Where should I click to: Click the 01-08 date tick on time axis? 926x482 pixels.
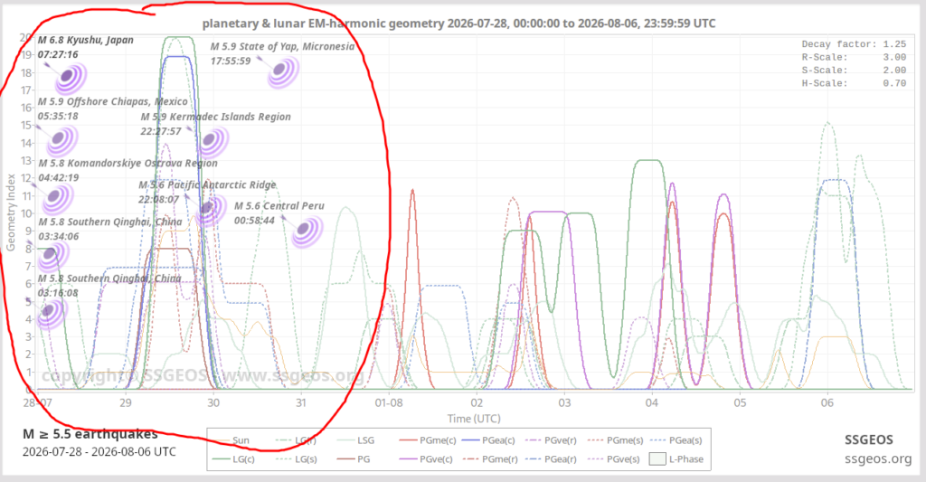pyautogui.click(x=389, y=402)
